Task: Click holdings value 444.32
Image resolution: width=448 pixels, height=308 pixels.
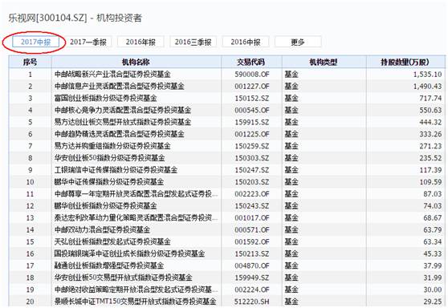Action: [x=430, y=122]
